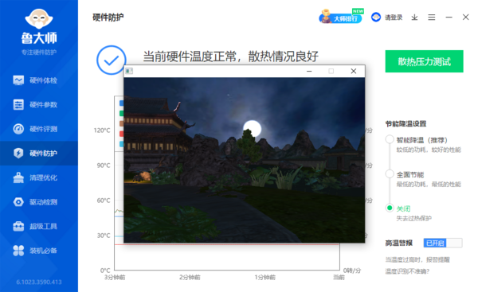
Task: Open 超级工具 in the sidebar
Action: pos(39,226)
